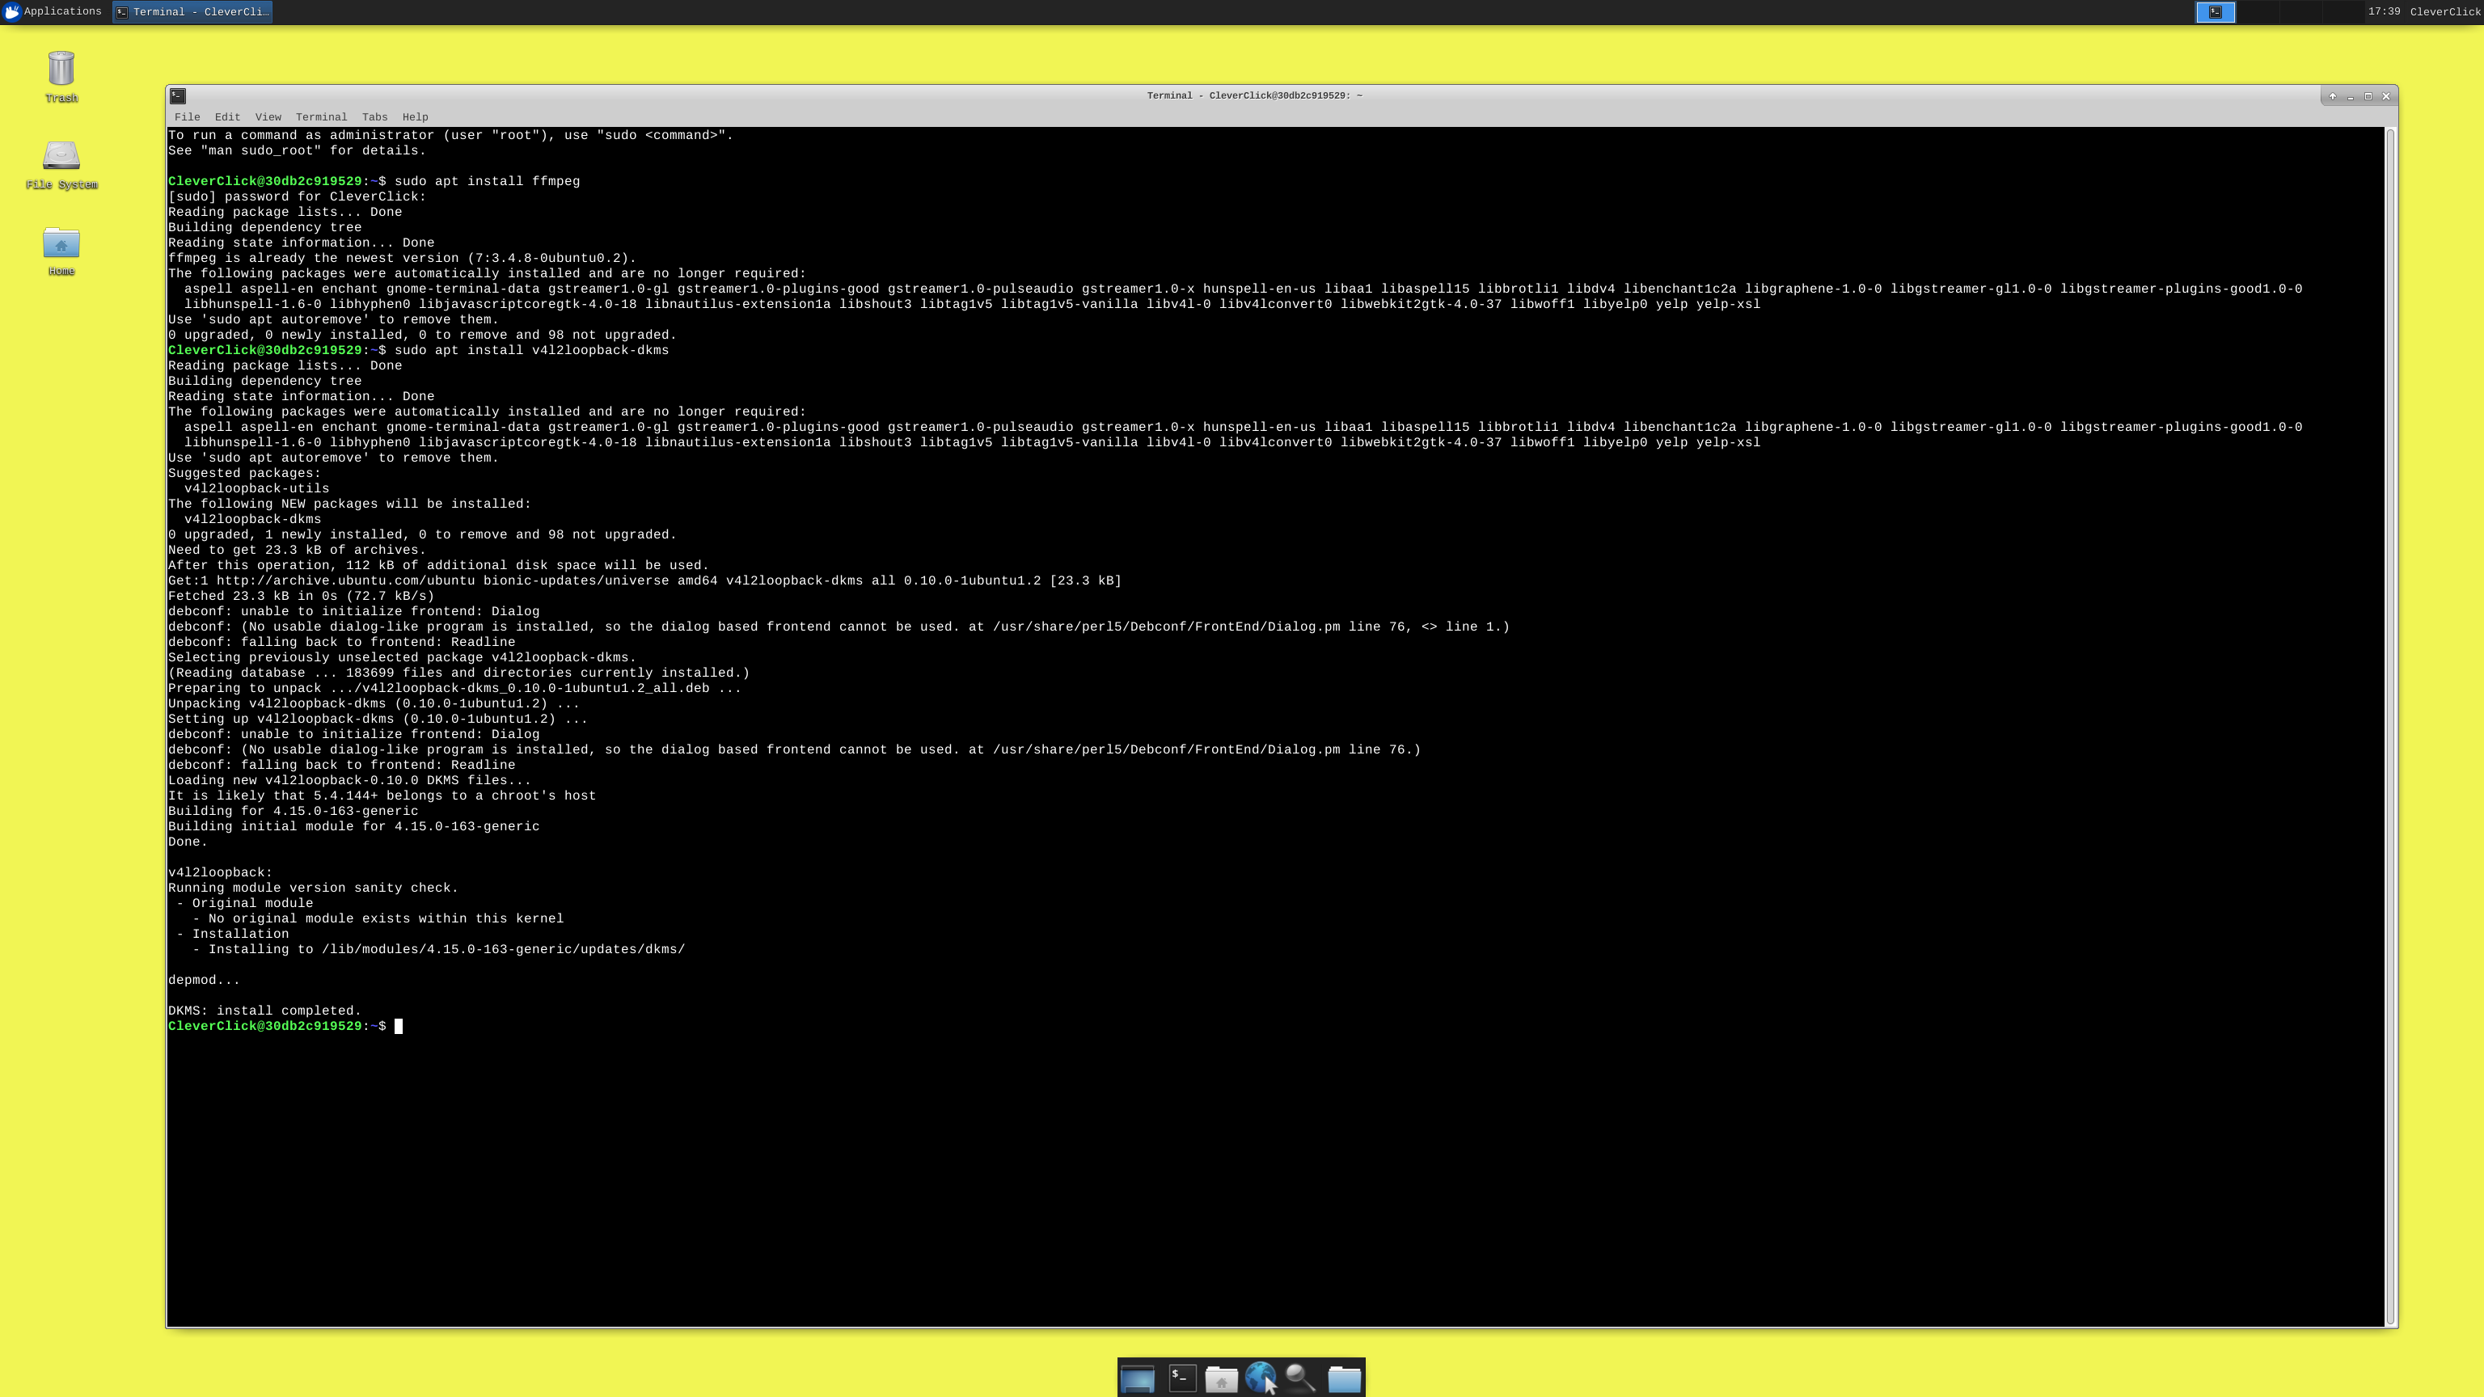Open the Edit menu
Viewport: 2484px width, 1397px height.
pyautogui.click(x=227, y=116)
